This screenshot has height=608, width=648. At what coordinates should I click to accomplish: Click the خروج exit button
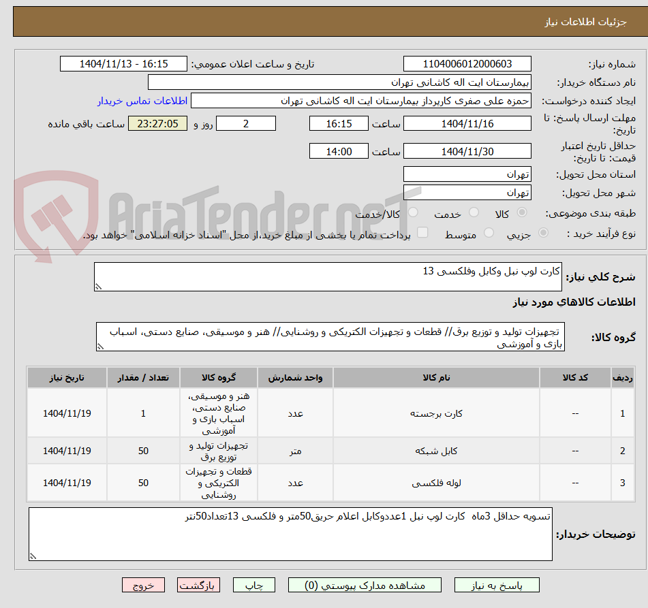coord(143,586)
